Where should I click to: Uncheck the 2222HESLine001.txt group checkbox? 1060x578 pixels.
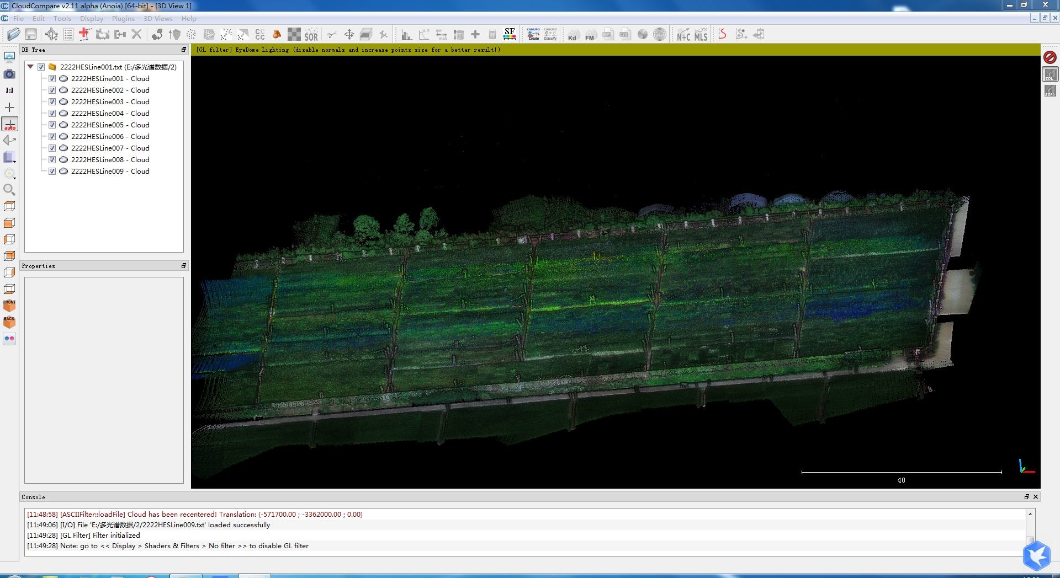41,67
